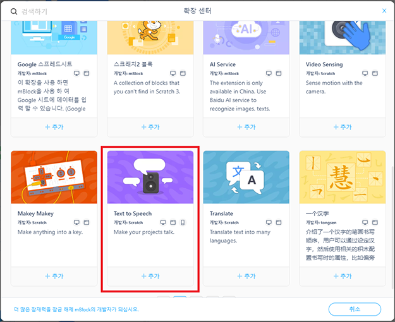Click desktop icon on Video Sensing card
Image resolution: width=395 pixels, height=322 pixels.
coord(365,73)
